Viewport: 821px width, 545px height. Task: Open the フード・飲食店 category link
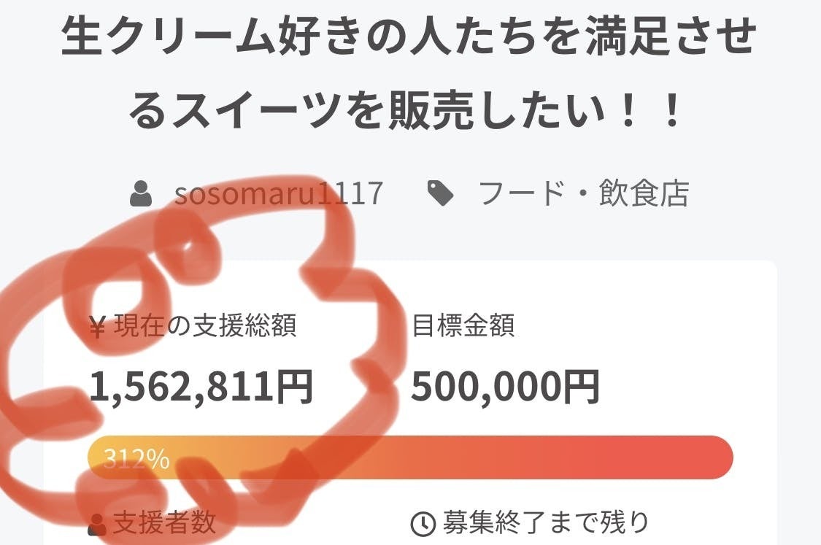tap(583, 194)
